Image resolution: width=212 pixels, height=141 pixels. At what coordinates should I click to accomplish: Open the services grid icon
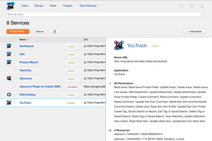click(x=192, y=6)
